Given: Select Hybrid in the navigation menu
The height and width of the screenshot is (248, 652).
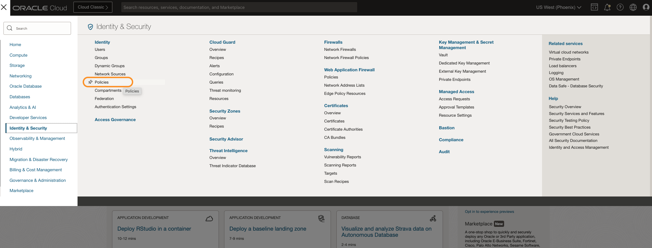Looking at the screenshot, I should pyautogui.click(x=16, y=149).
